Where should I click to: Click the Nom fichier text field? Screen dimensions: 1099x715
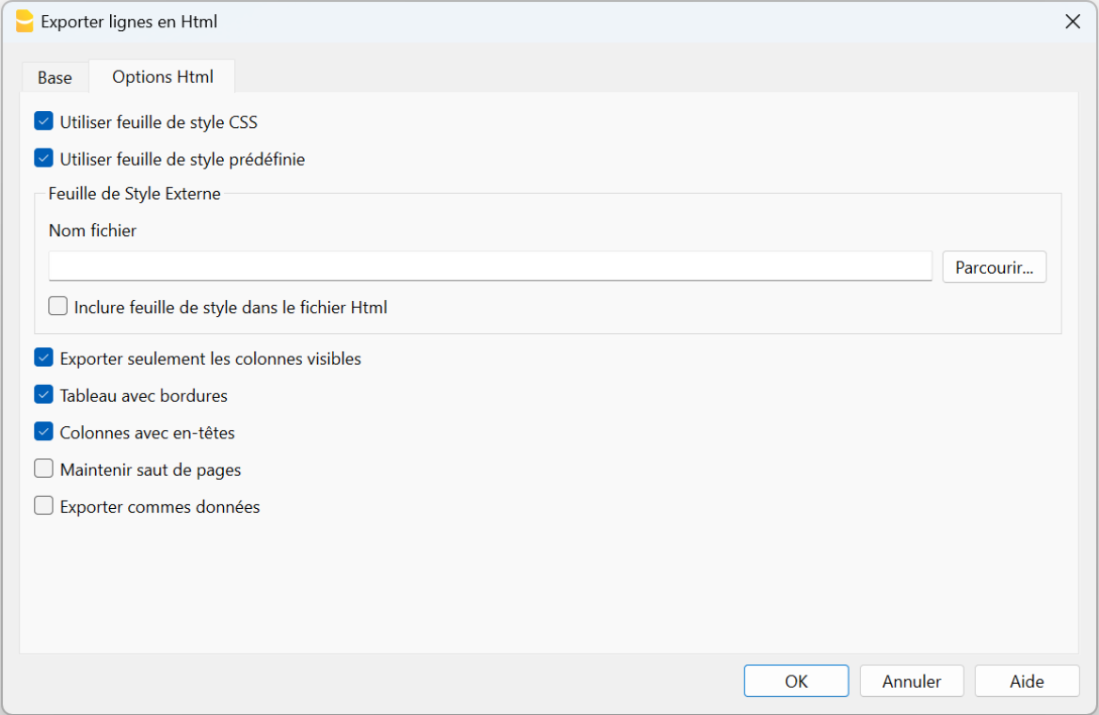489,266
